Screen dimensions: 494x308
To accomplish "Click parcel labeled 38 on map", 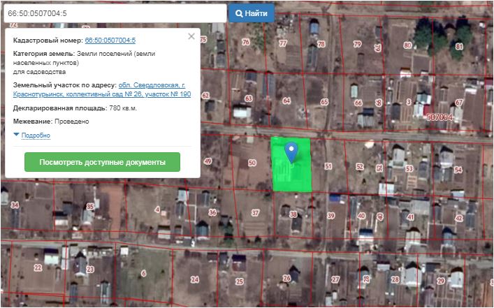I will point(293,214).
